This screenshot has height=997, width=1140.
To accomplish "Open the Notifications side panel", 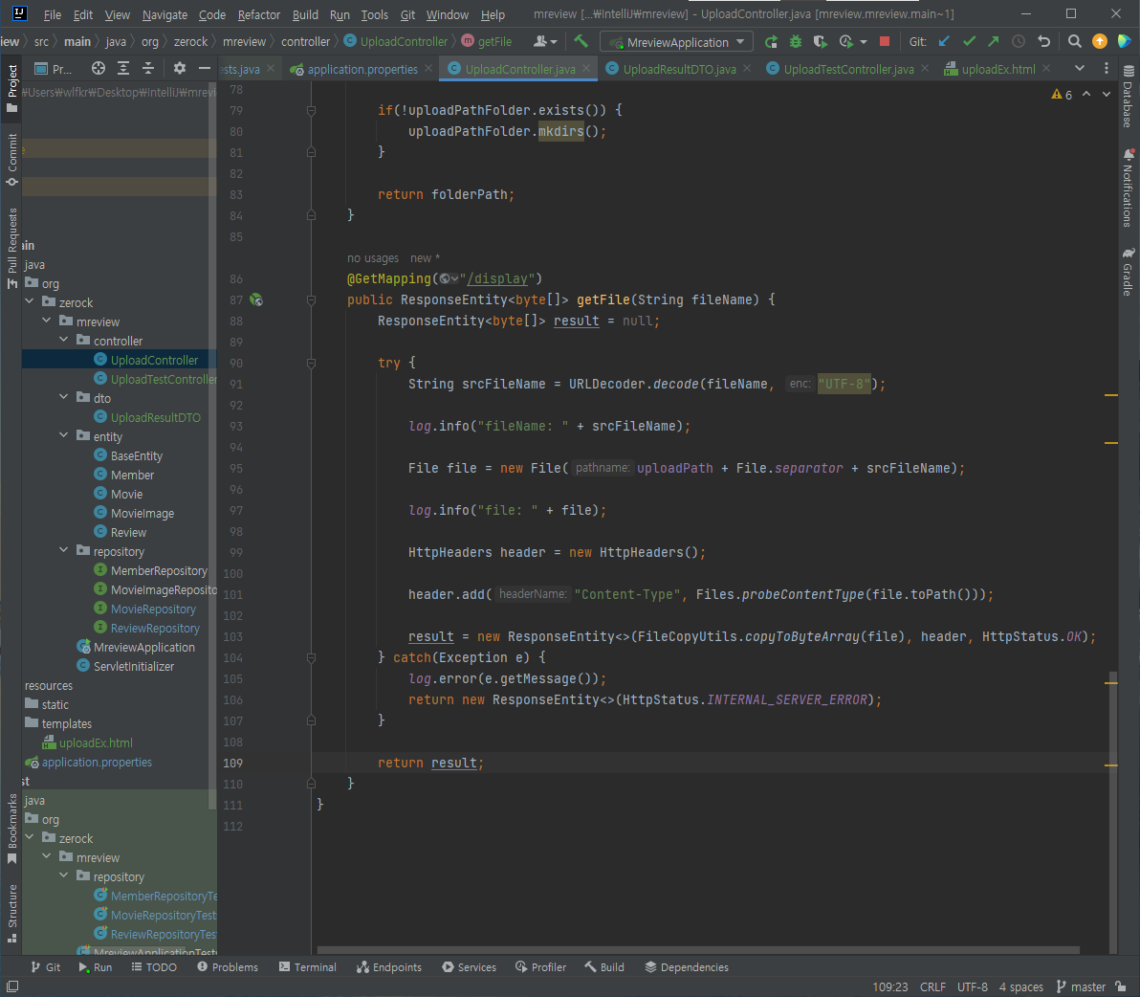I will tap(1128, 188).
